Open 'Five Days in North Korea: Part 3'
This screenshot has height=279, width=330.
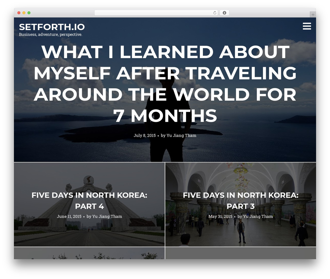point(241,200)
